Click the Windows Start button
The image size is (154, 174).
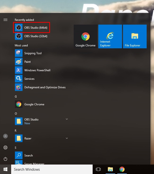(x=6, y=169)
